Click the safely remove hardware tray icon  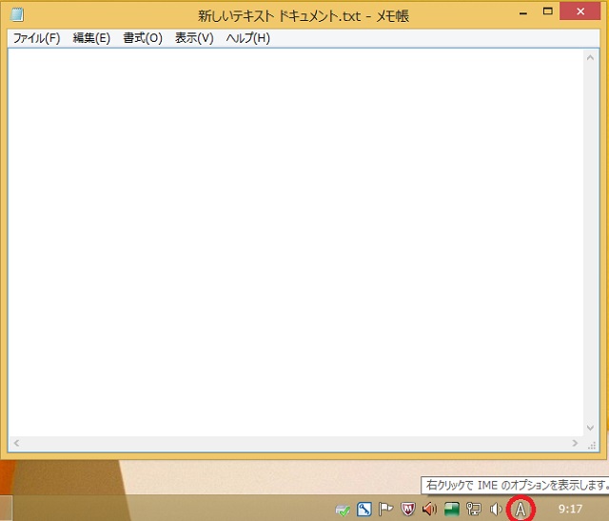click(x=343, y=510)
